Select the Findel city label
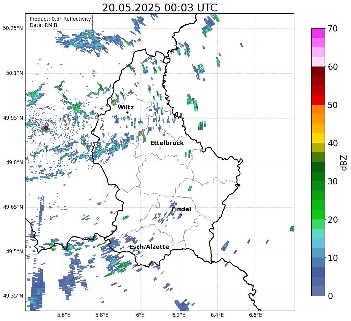The width and height of the screenshot is (351, 321). 181,209
